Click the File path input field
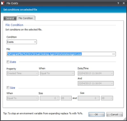Viewport: 127px width, 121px height. point(59,54)
